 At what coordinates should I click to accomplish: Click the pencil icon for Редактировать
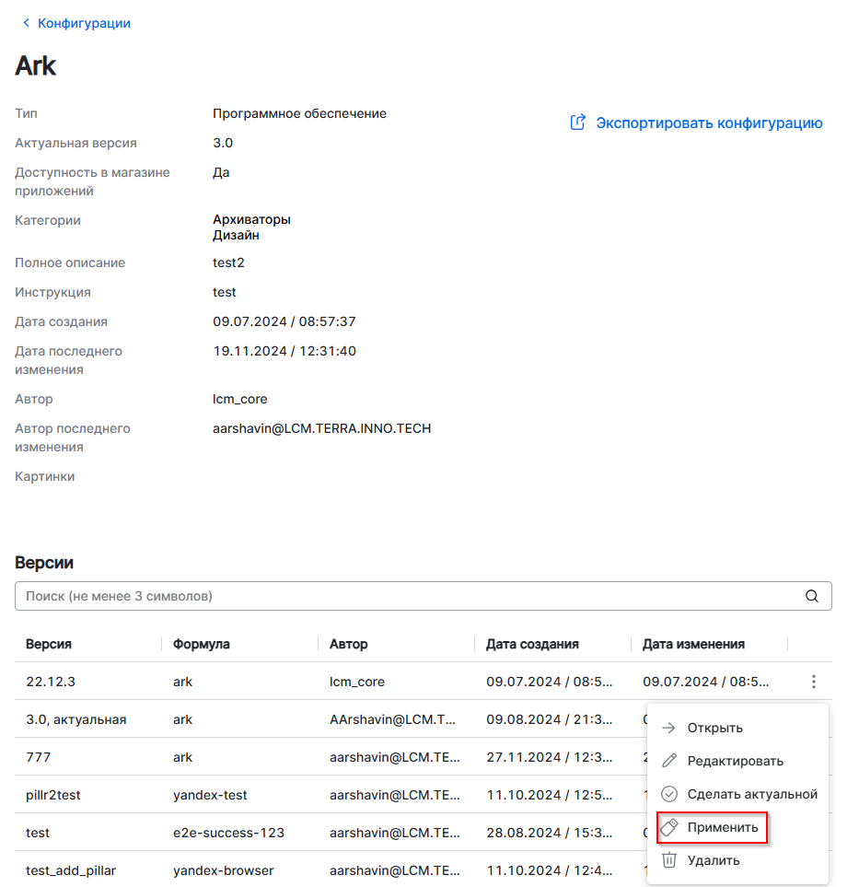click(669, 761)
